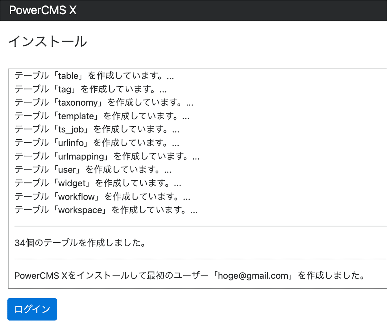Image resolution: width=387 pixels, height=332 pixels.
Task: Select the 34個のテーブルを作成しました message
Action: coord(80,242)
